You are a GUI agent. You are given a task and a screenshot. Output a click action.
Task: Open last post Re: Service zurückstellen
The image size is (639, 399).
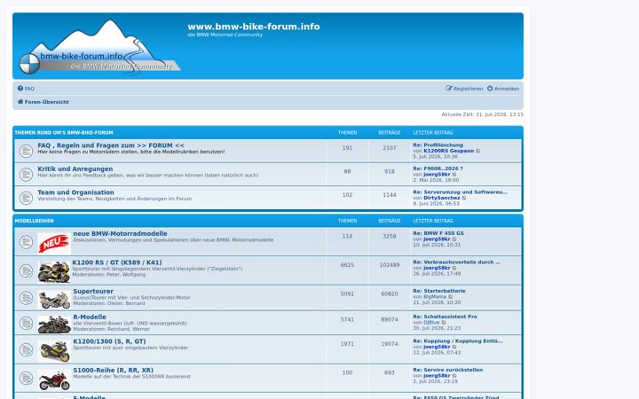click(x=448, y=370)
